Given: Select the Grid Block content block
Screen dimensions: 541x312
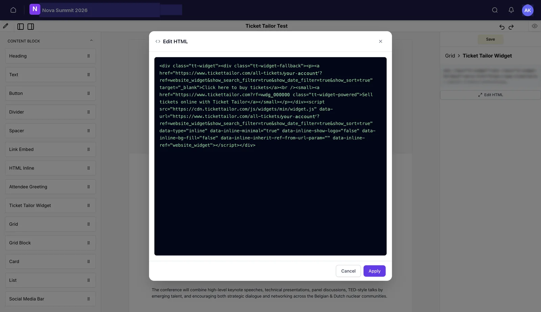Looking at the screenshot, I should tap(50, 243).
